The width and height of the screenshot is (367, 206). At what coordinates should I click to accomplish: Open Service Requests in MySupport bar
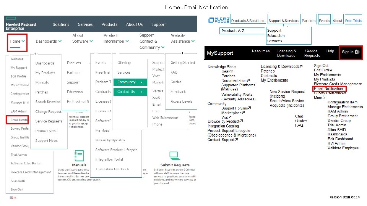tap(312, 53)
